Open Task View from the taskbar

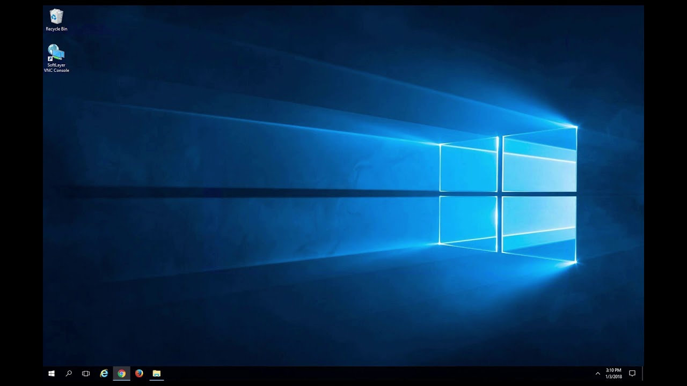pos(86,374)
